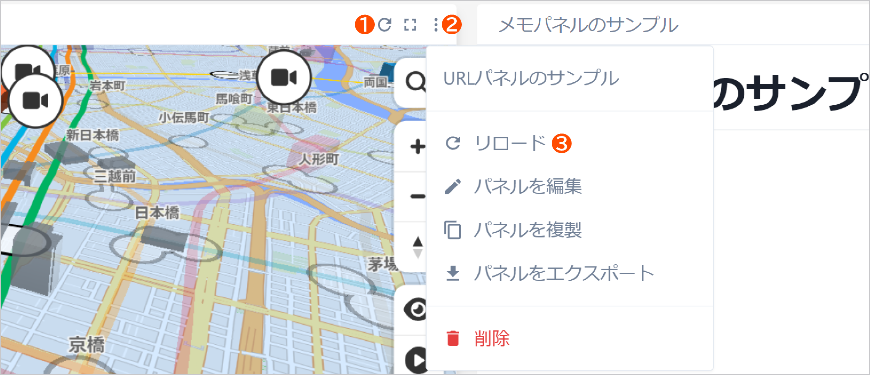Screen dimensions: 870x375
Task: Click the URLパネルのサンプル menu header
Action: pyautogui.click(x=531, y=78)
